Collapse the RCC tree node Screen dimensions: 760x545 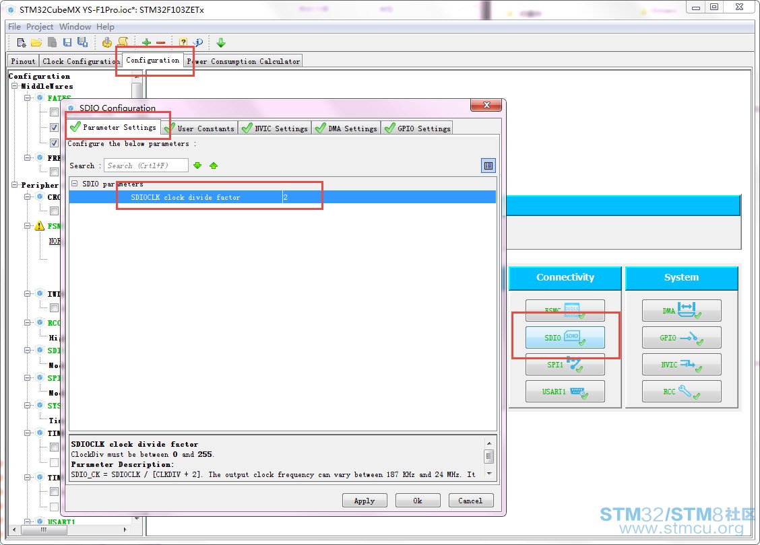tap(27, 322)
